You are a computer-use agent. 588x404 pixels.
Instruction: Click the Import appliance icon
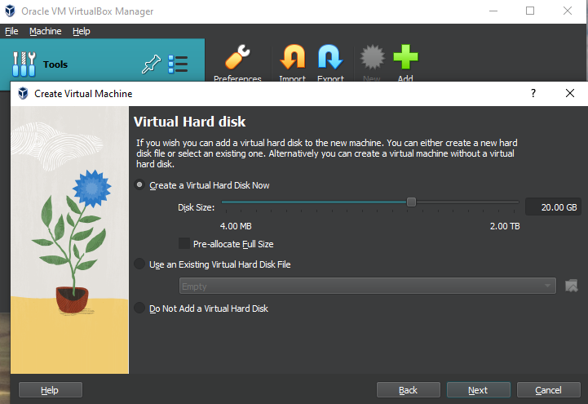point(293,57)
